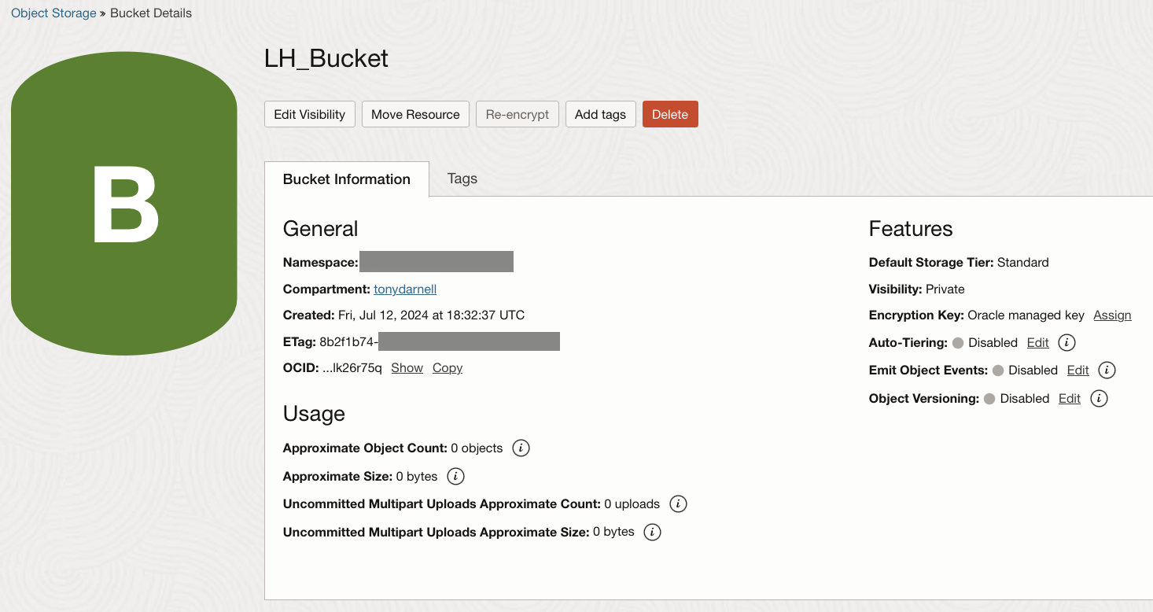Click the Object Versioning info icon
This screenshot has height=612, width=1153.
[x=1098, y=398]
